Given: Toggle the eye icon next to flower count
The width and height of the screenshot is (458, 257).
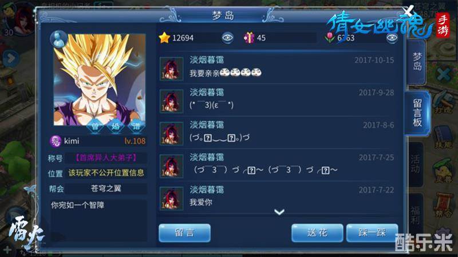Looking at the screenshot, I should [392, 38].
